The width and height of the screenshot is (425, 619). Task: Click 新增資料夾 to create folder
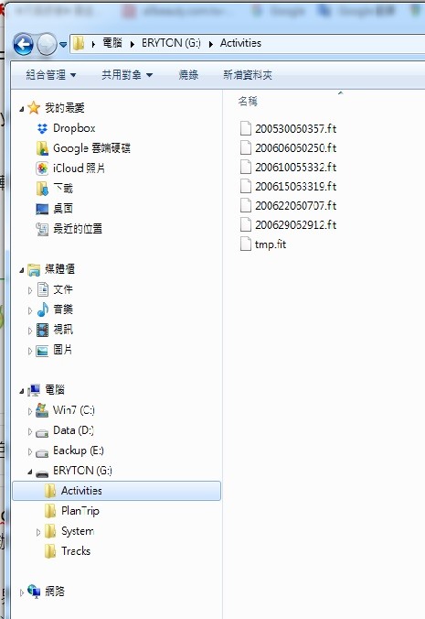pyautogui.click(x=248, y=74)
